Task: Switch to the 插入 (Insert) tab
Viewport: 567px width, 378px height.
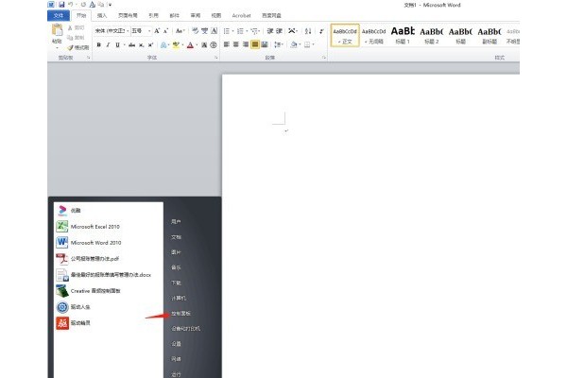Action: click(x=102, y=15)
